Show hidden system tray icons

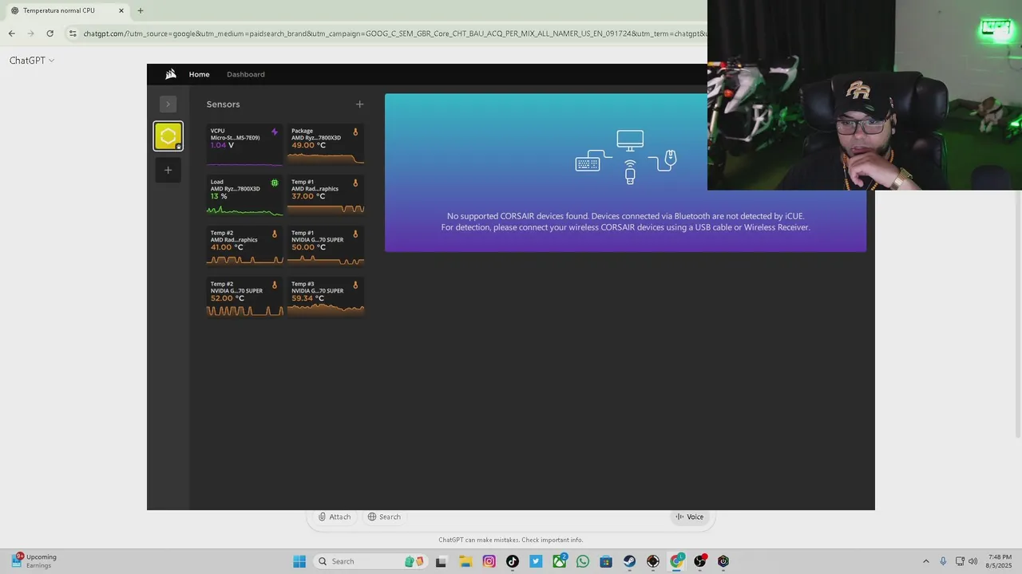click(925, 561)
